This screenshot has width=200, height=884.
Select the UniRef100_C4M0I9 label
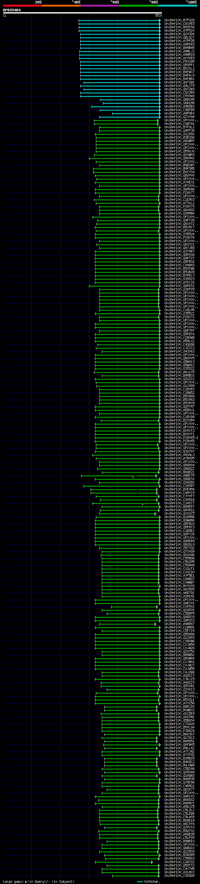coord(179,493)
